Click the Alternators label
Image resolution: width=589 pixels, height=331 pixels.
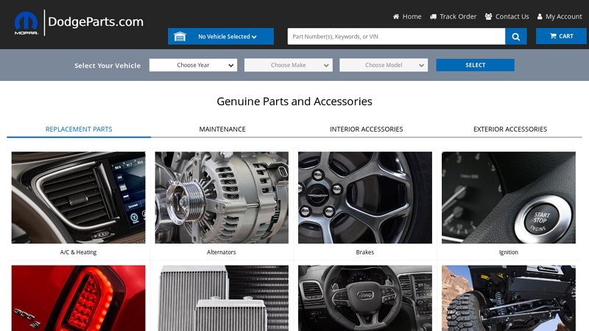(x=222, y=252)
